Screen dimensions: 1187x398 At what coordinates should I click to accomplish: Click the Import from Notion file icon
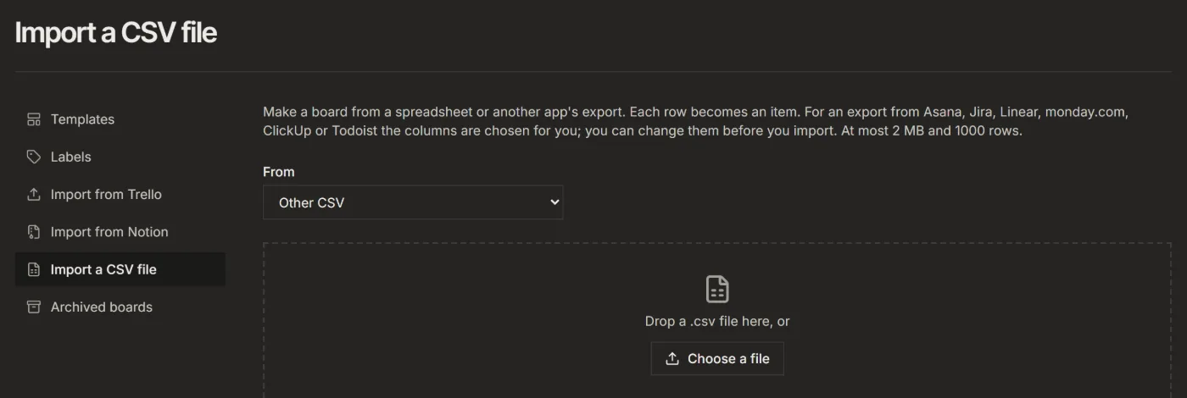click(34, 231)
